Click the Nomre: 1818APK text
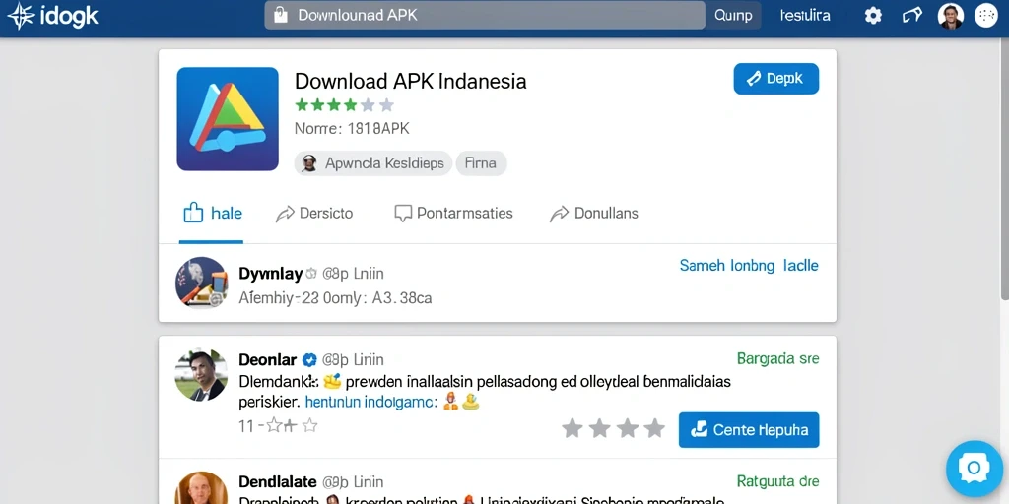This screenshot has width=1009, height=504. pyautogui.click(x=352, y=129)
